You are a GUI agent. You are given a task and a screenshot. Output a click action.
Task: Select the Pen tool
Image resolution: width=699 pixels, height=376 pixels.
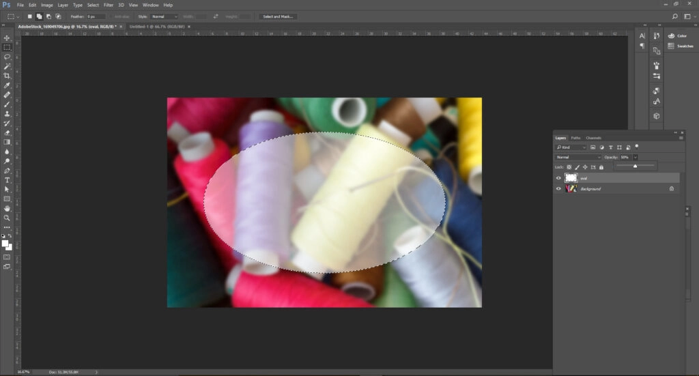click(7, 171)
